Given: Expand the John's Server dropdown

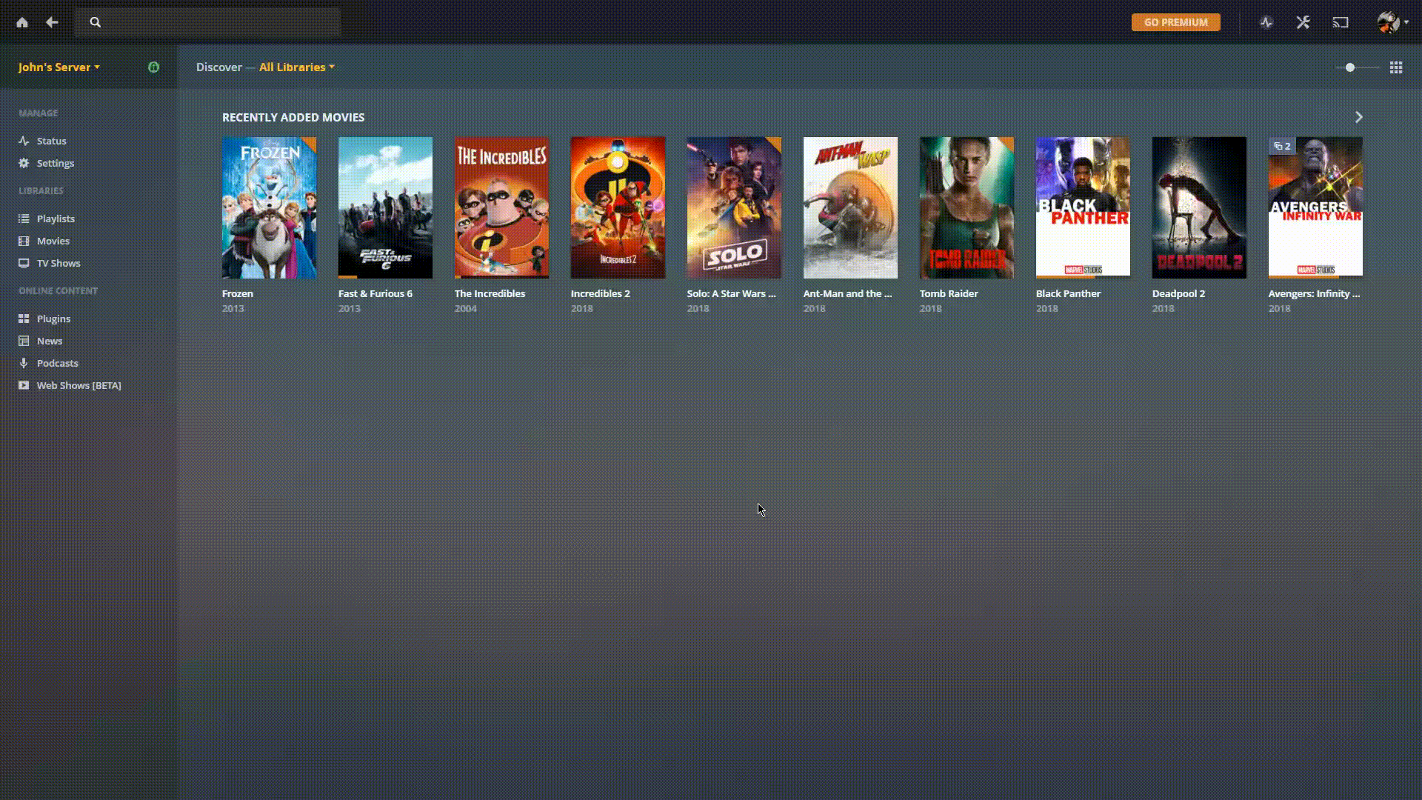Looking at the screenshot, I should [x=59, y=67].
